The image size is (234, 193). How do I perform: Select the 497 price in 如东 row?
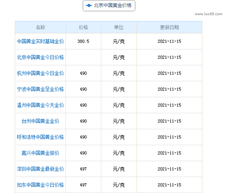click(x=83, y=185)
